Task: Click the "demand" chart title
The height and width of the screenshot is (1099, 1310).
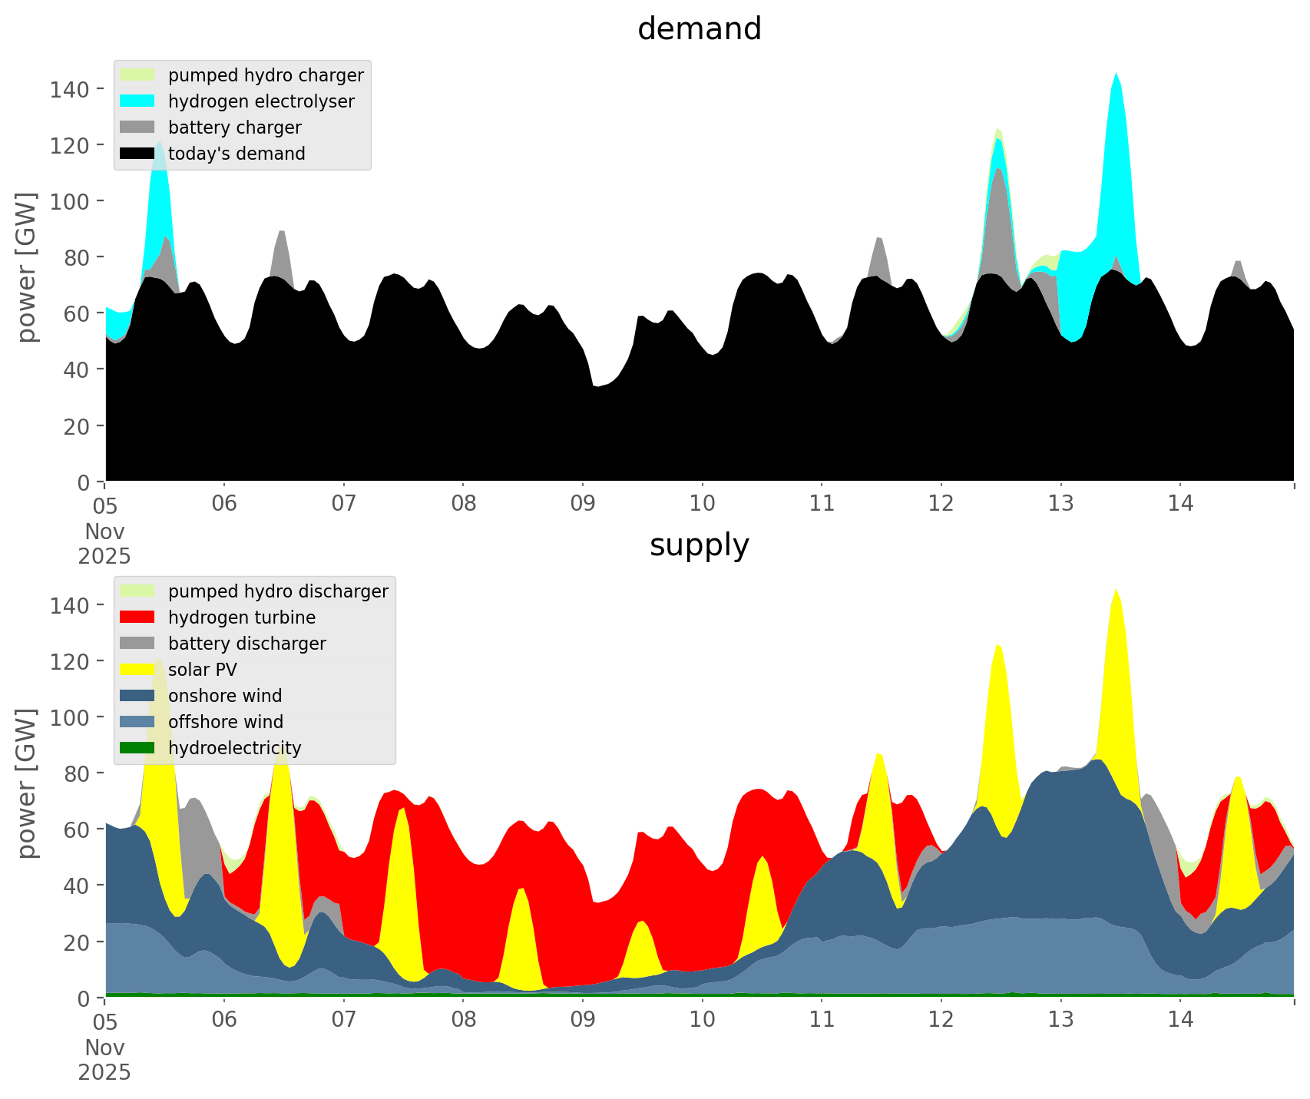Action: pyautogui.click(x=699, y=29)
